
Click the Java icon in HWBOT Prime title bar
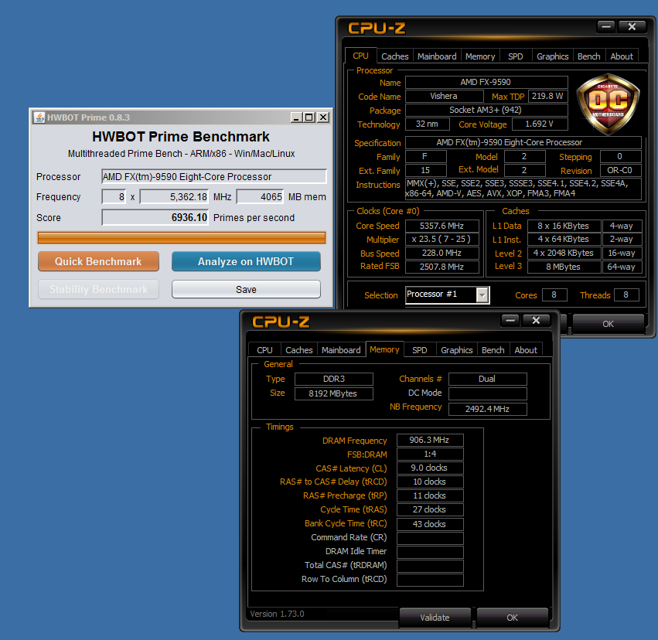click(x=39, y=117)
